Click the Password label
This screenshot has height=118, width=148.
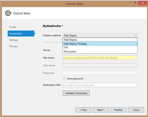pyautogui.click(x=49, y=73)
